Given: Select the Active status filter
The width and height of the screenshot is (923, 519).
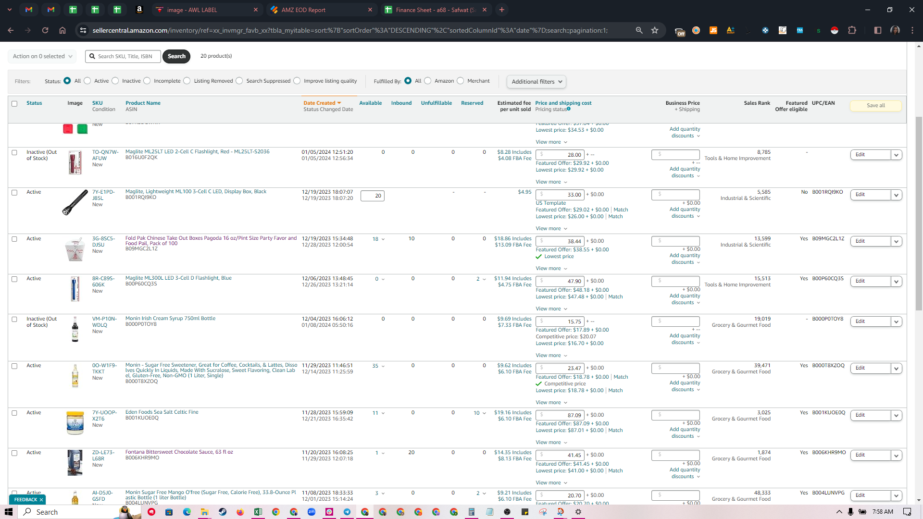Looking at the screenshot, I should 87,81.
